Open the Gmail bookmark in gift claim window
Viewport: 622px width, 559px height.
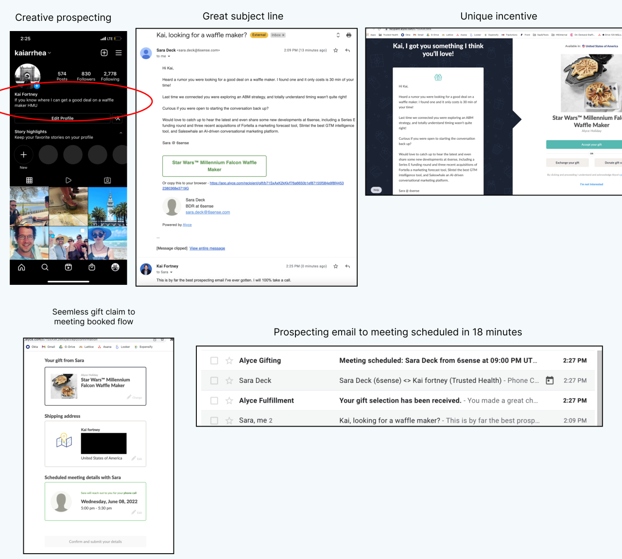(49, 347)
